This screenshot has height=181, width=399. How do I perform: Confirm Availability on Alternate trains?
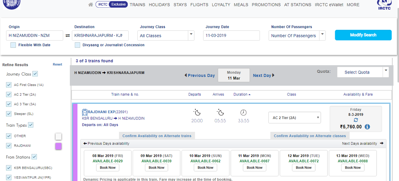coord(157,136)
